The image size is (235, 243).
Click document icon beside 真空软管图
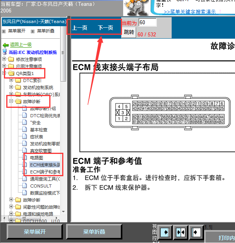coord(25,150)
